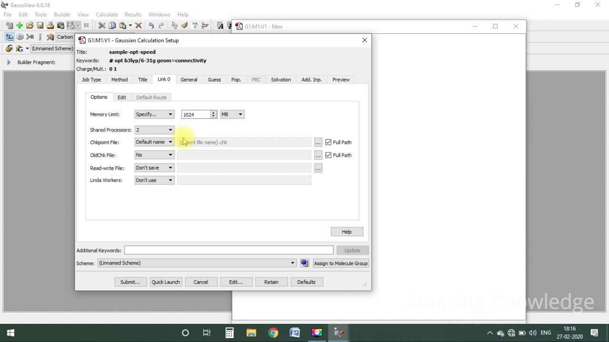Select the biological fragment helix icon
Image resolution: width=609 pixels, height=342 pixels.
click(40, 37)
